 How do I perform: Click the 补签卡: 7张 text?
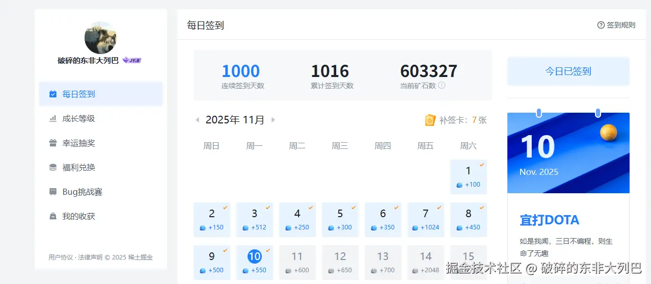coord(463,120)
